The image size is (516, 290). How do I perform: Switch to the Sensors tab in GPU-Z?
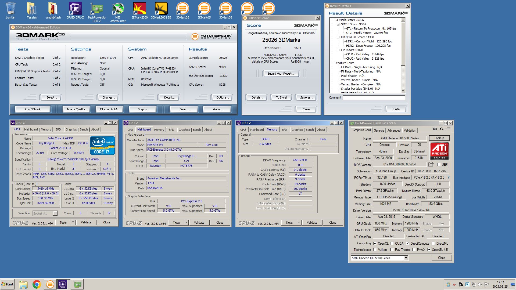point(379,130)
